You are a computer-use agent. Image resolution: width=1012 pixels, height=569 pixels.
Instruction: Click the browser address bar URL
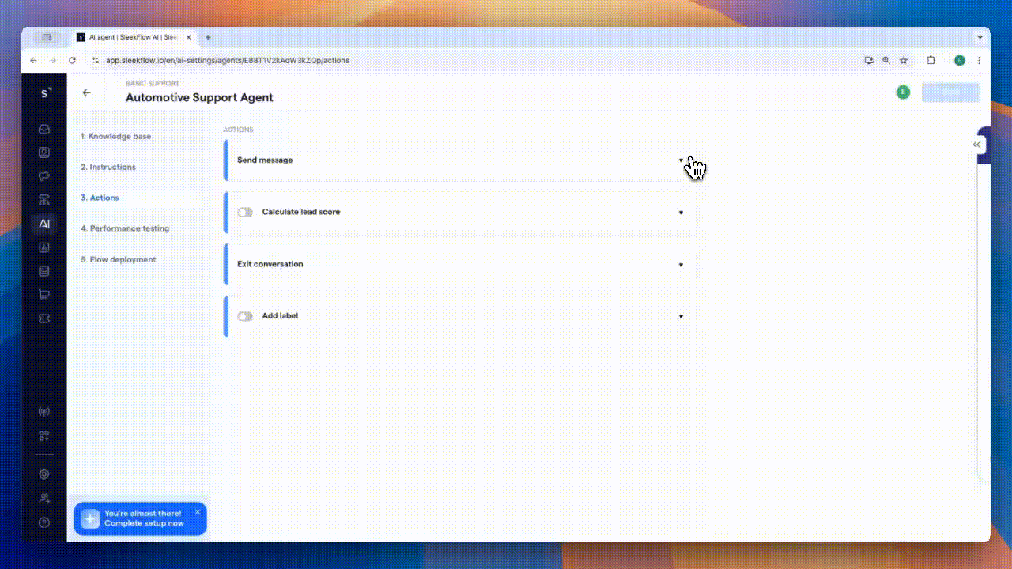click(x=228, y=60)
